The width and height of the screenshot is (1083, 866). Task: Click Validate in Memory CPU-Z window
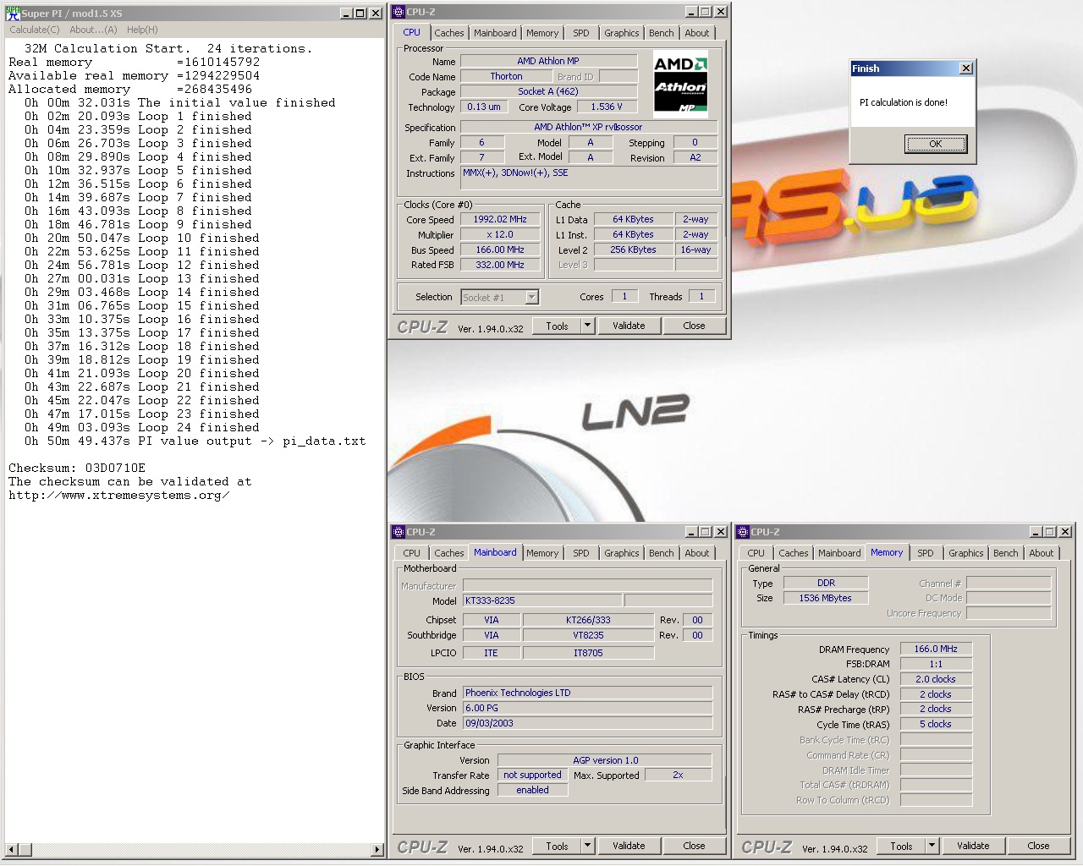pyautogui.click(x=973, y=846)
